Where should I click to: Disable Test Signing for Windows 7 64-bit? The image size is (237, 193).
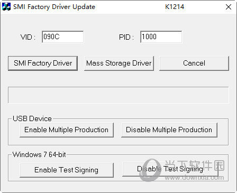click(170, 169)
